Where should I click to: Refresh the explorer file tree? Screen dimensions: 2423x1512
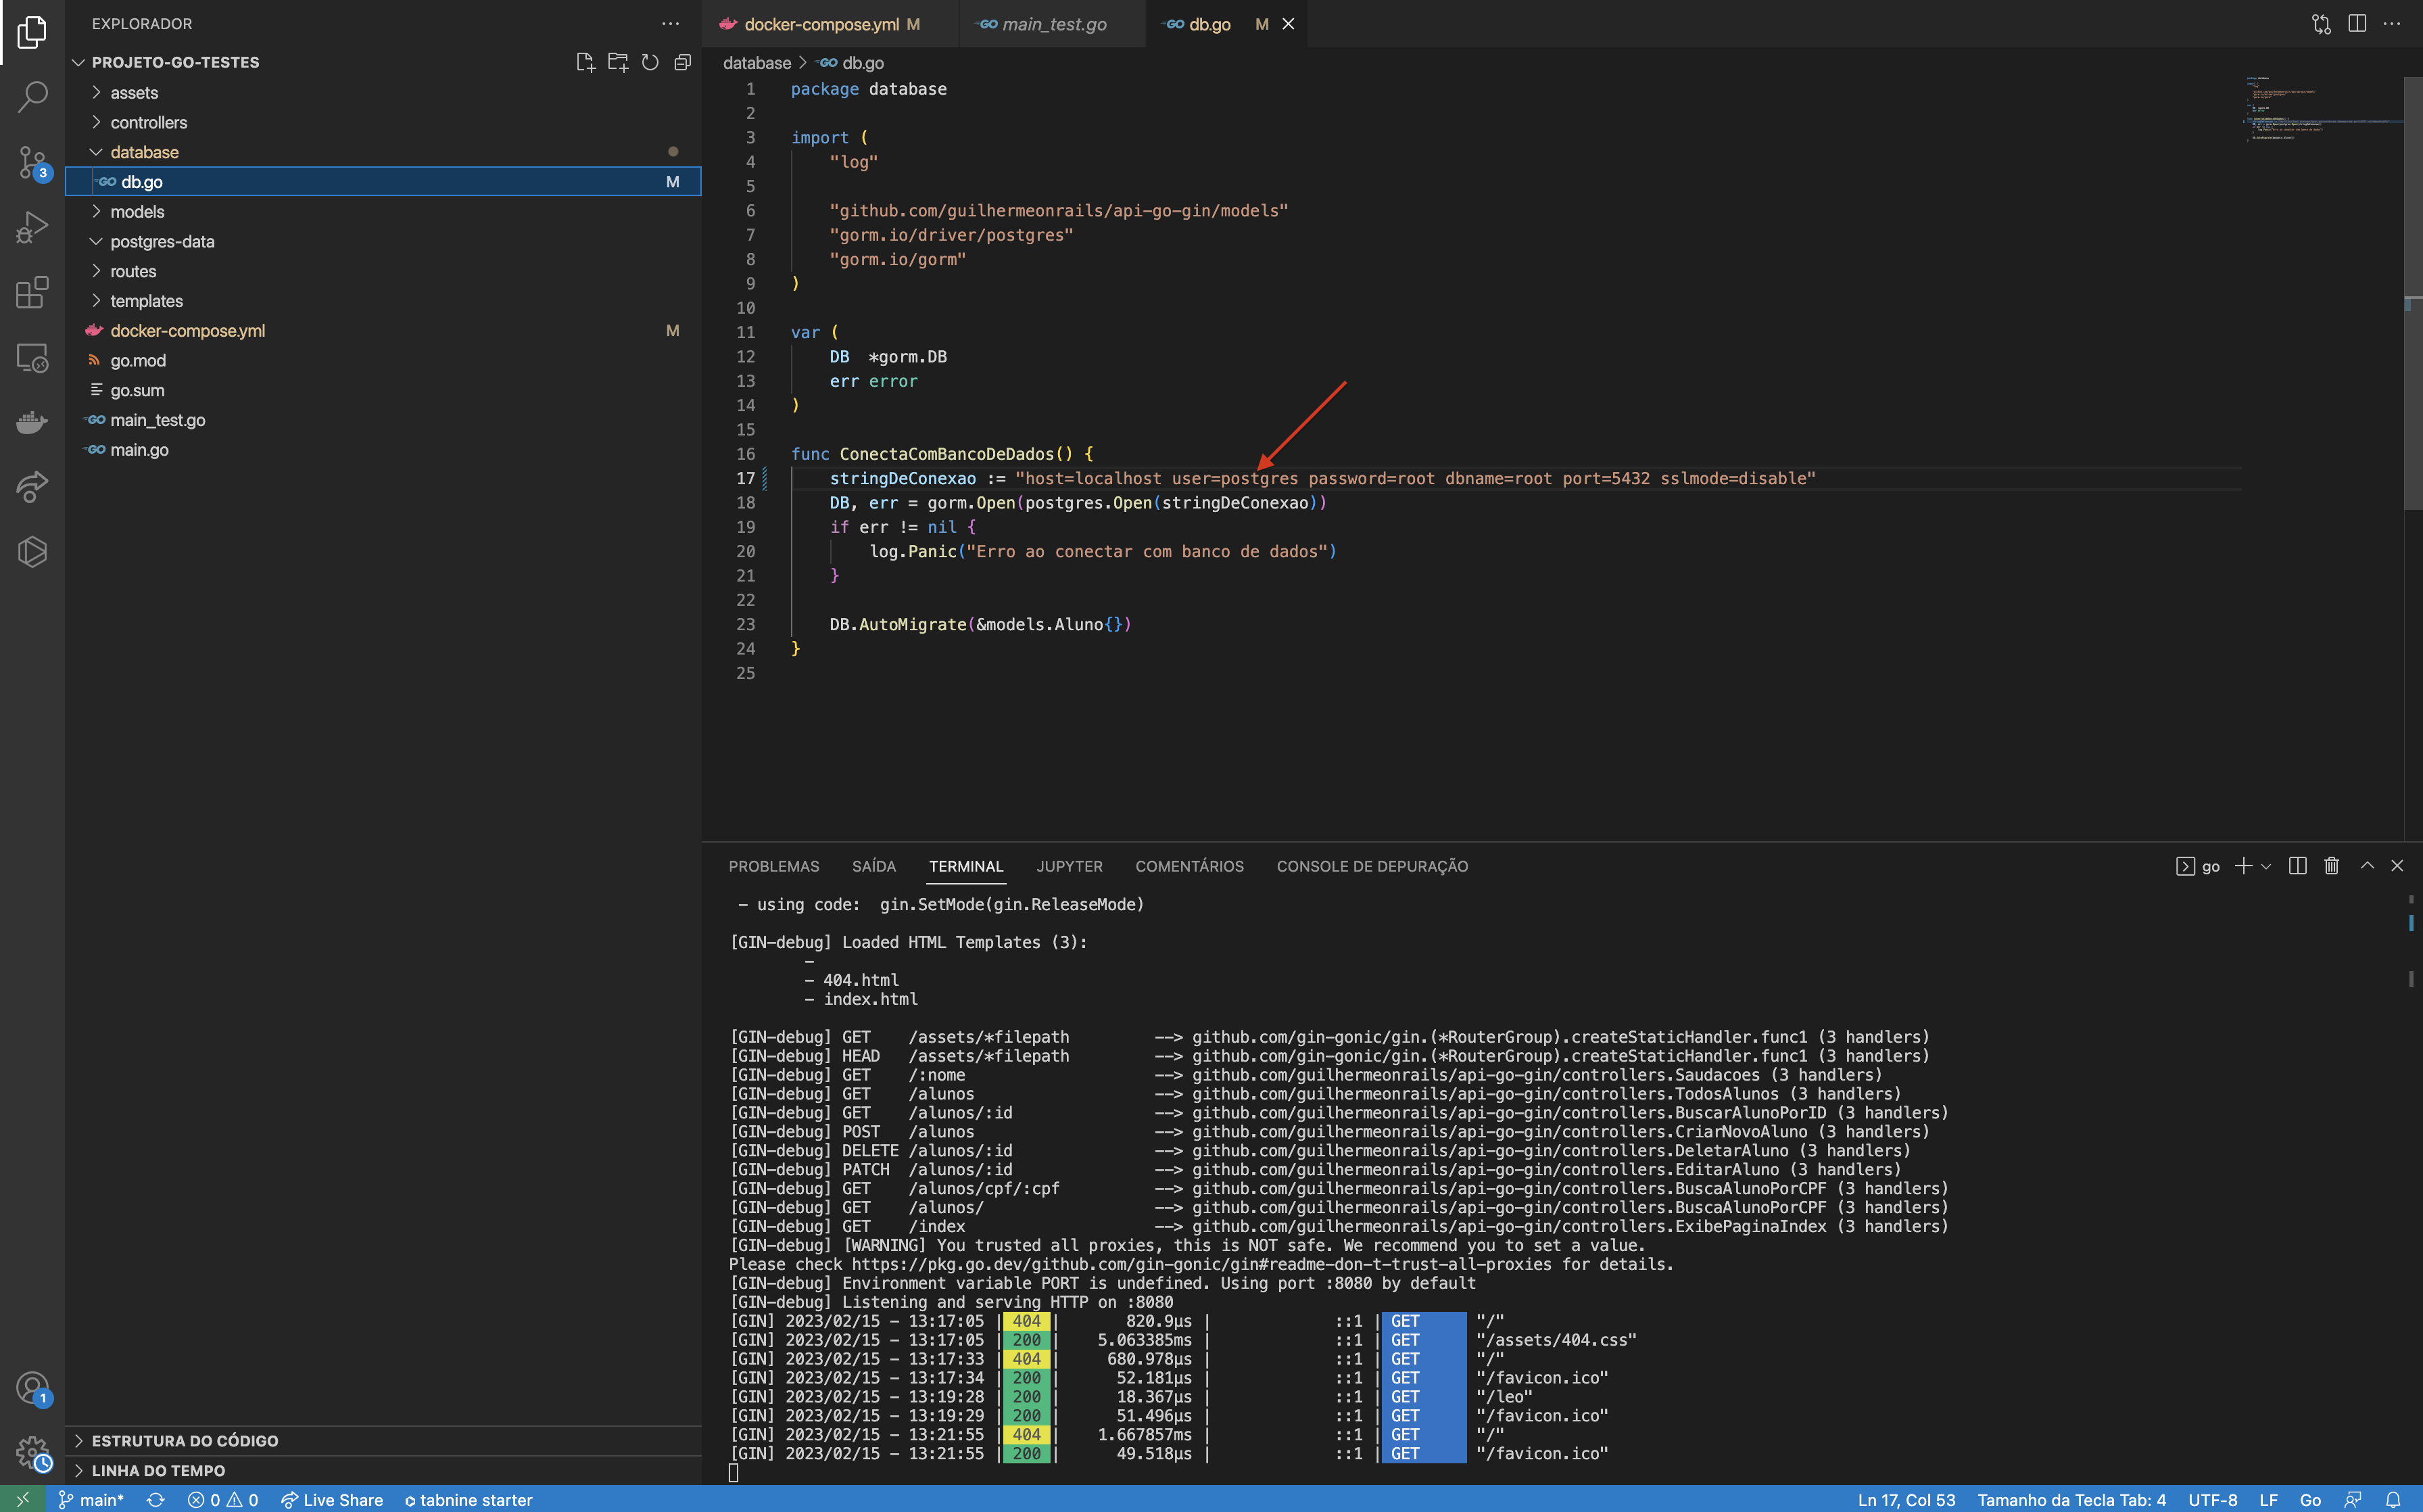(x=650, y=62)
